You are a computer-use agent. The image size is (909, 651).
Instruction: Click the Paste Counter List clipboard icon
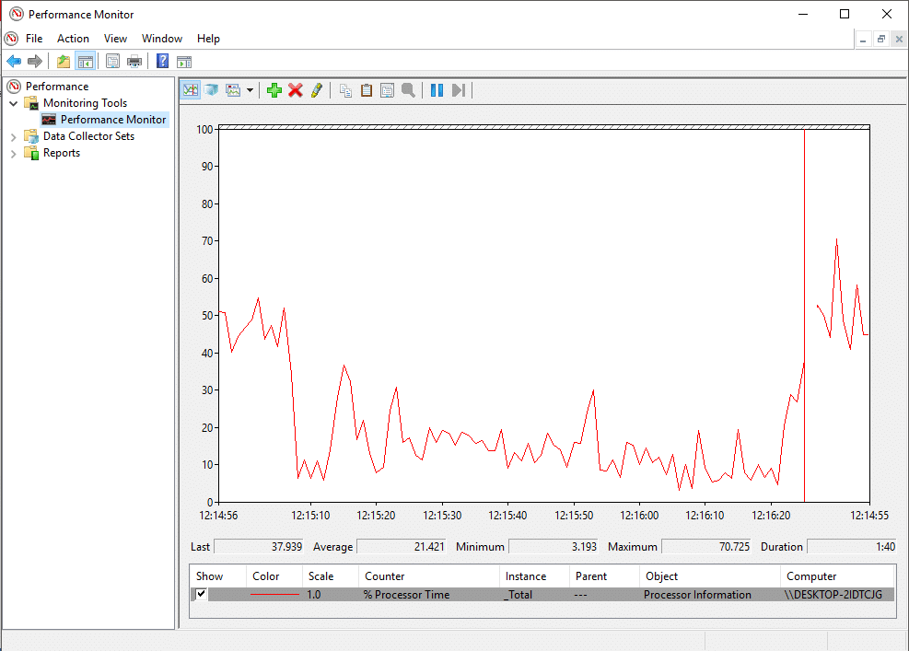[x=367, y=90]
